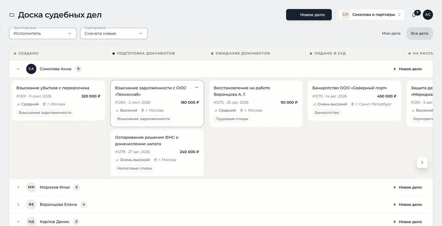Expand the Воронцова Елена group
This screenshot has width=442, height=226.
pos(18,204)
